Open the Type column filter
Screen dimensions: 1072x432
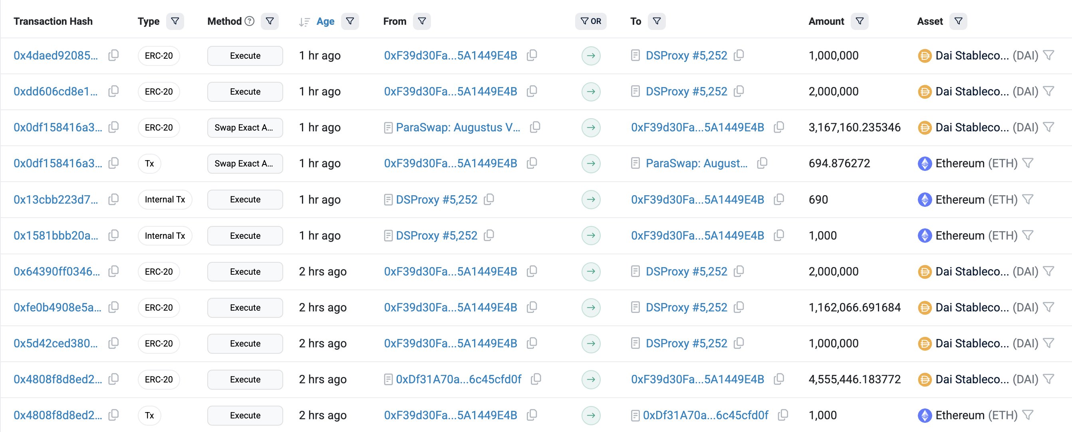175,21
